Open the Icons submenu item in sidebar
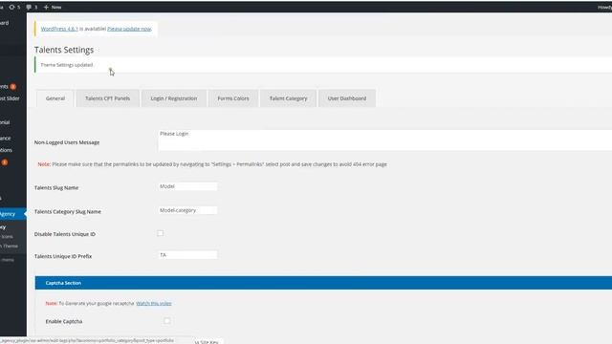This screenshot has height=344, width=612. point(7,237)
